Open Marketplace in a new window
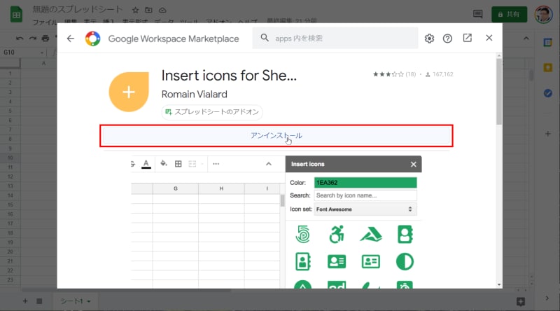Screen dimensions: 560x311 468,39
